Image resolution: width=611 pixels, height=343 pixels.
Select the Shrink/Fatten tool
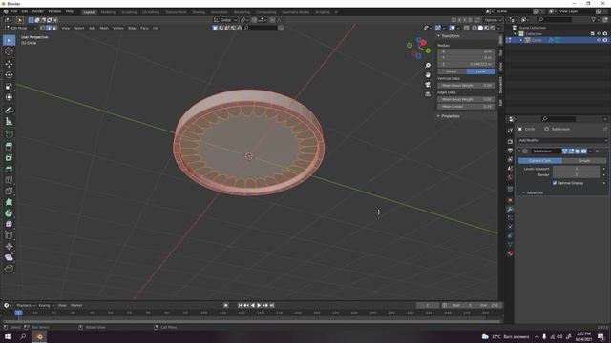click(x=9, y=246)
